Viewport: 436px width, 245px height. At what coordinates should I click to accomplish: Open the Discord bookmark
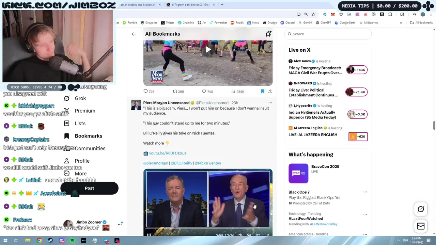(287, 23)
